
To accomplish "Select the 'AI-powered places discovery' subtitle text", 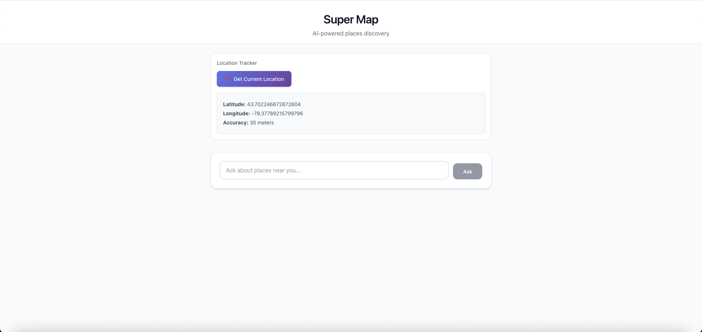I will tap(351, 33).
